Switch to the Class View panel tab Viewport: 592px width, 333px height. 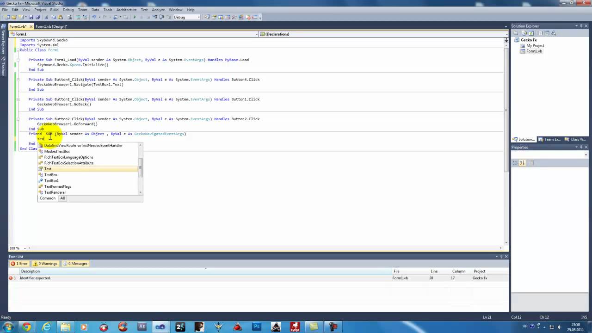point(576,139)
